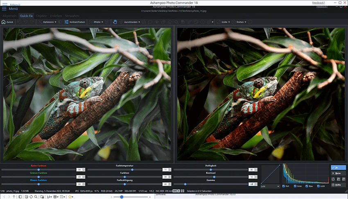The height and width of the screenshot is (199, 348).
Task: Toggle the Grün histogram checkbox
Action: coord(295,186)
